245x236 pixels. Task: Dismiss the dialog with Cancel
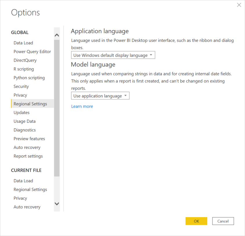click(x=223, y=221)
